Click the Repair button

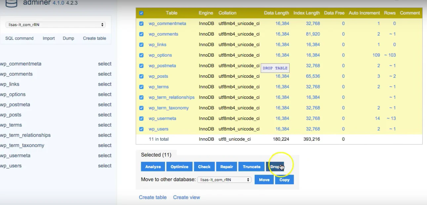coord(227,167)
